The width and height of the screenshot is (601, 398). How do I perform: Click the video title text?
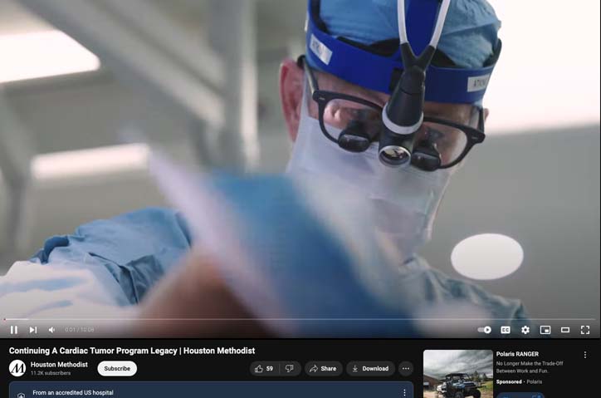[x=132, y=351]
